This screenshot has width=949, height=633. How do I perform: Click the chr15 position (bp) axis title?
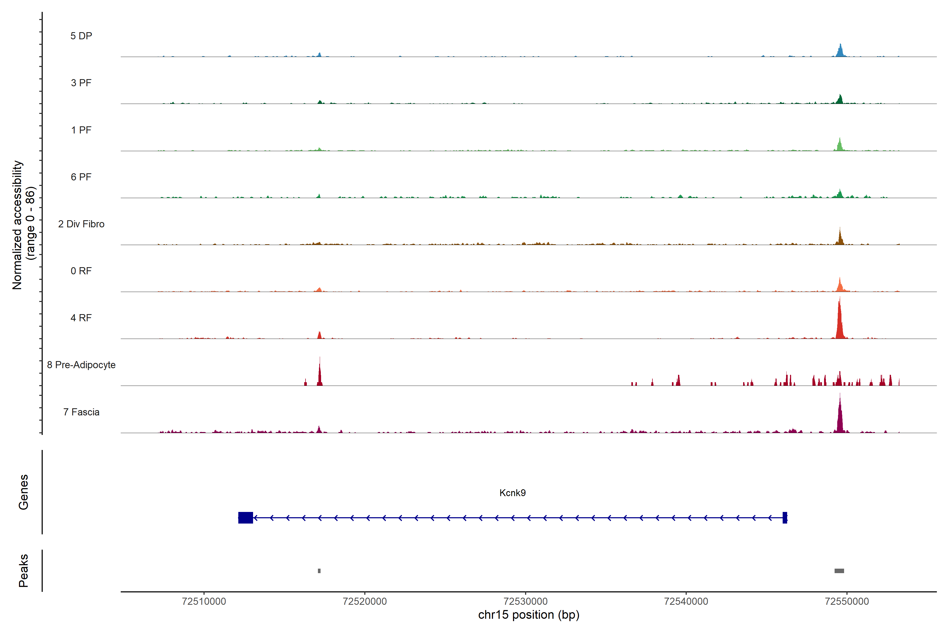(529, 615)
